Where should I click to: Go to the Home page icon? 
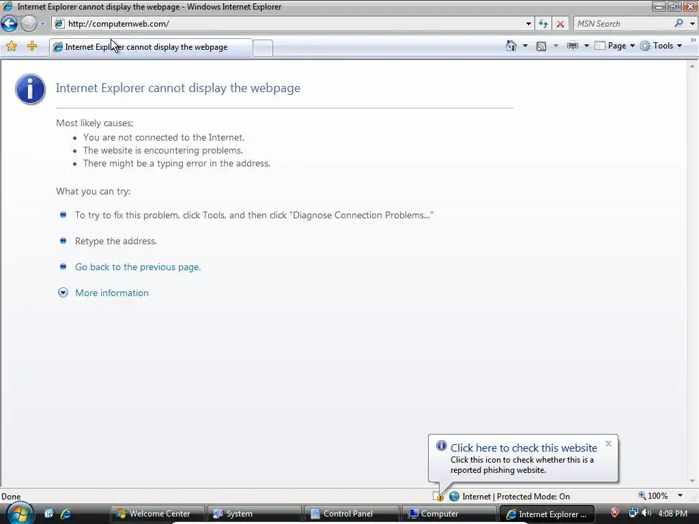coord(511,46)
